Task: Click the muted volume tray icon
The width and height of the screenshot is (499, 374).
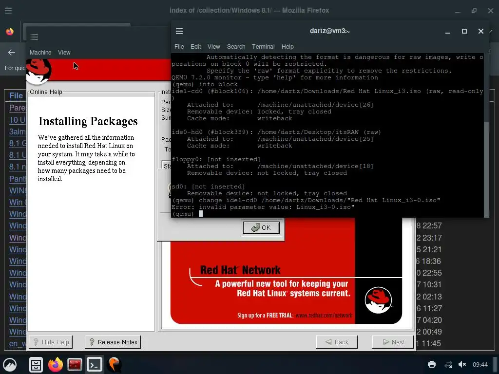Action: [462, 364]
